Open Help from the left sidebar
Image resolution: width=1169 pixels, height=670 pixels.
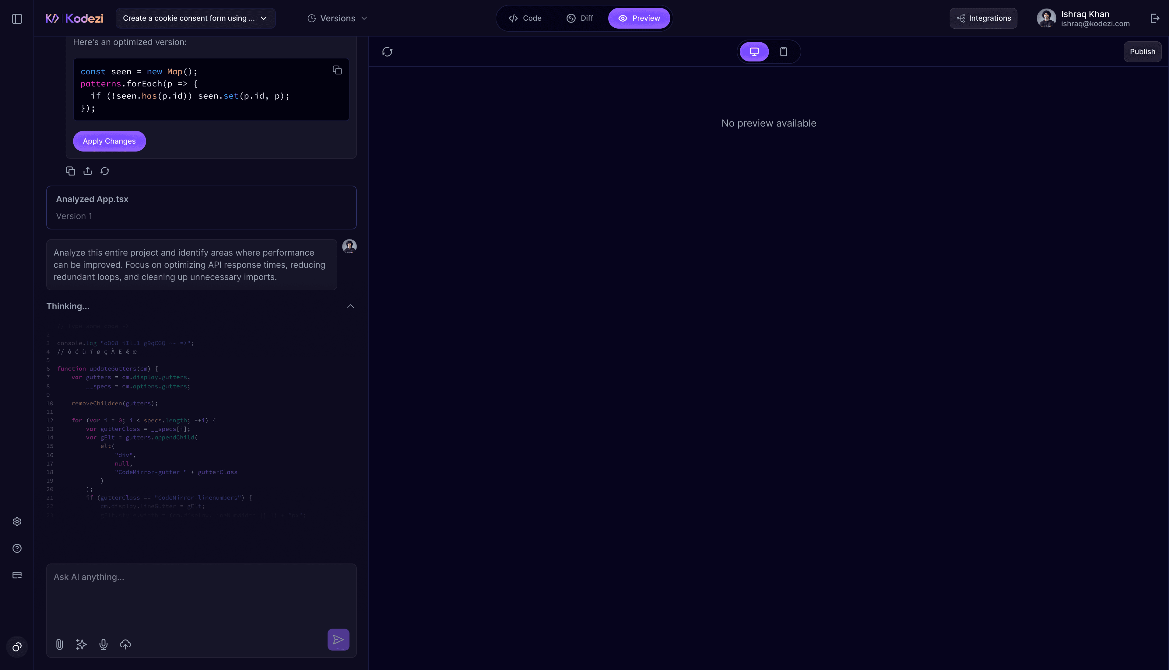click(17, 548)
